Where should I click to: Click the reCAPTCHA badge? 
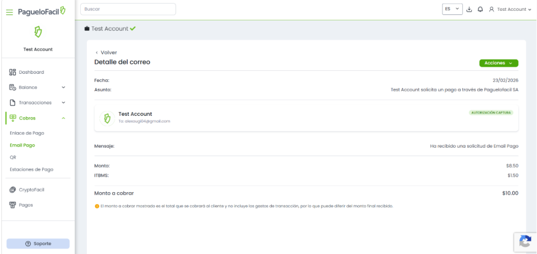tap(524, 241)
